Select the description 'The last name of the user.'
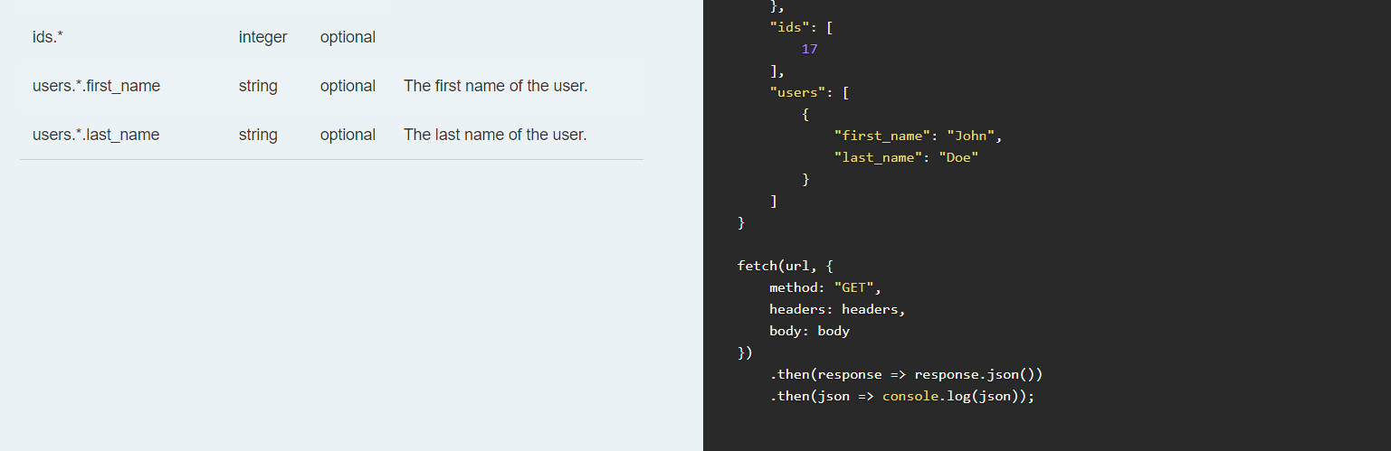Viewport: 1391px width, 451px height. (495, 135)
